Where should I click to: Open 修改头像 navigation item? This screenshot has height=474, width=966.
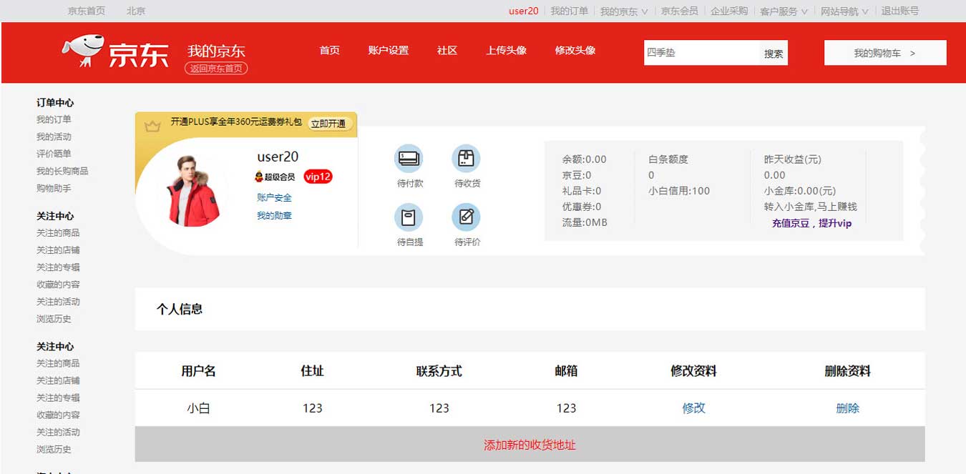(575, 51)
